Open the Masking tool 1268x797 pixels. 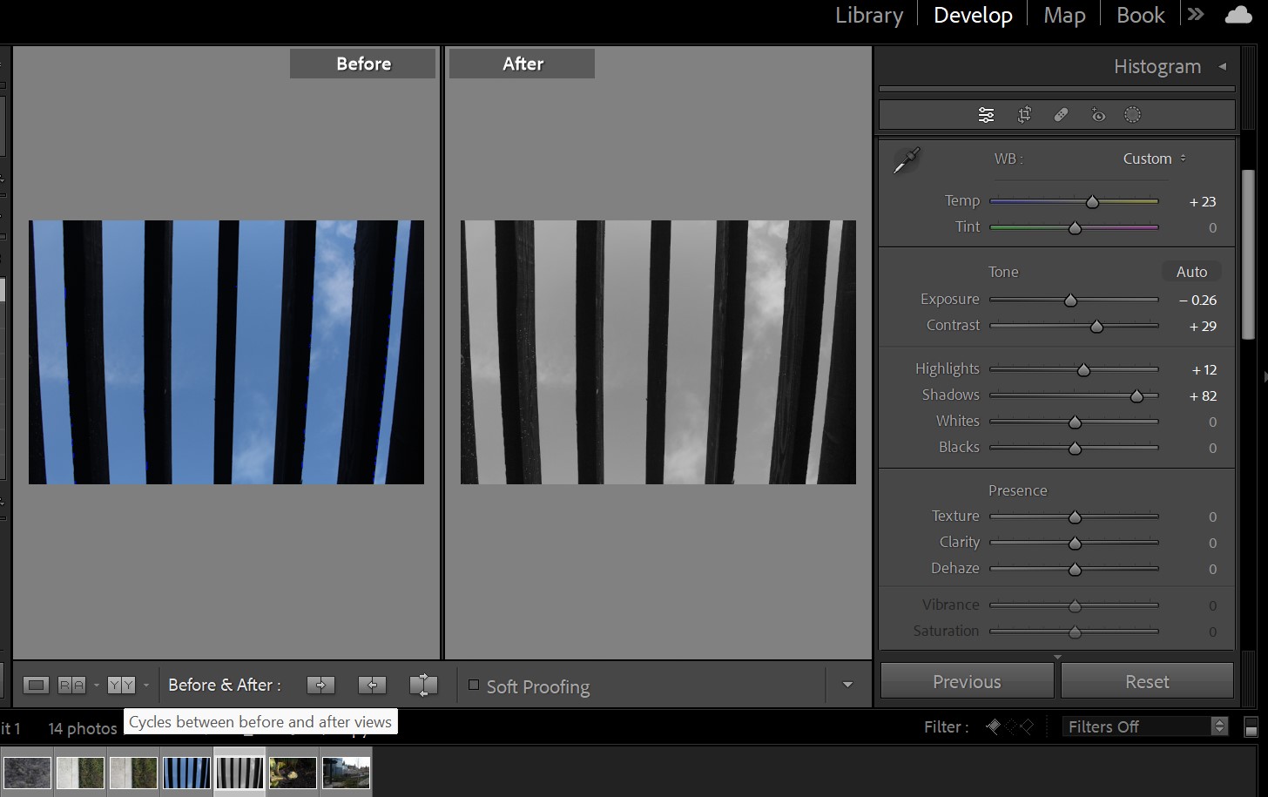click(x=1132, y=115)
